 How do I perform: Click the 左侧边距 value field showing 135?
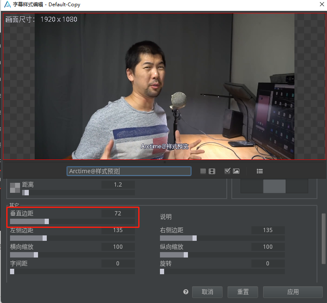[118, 230]
